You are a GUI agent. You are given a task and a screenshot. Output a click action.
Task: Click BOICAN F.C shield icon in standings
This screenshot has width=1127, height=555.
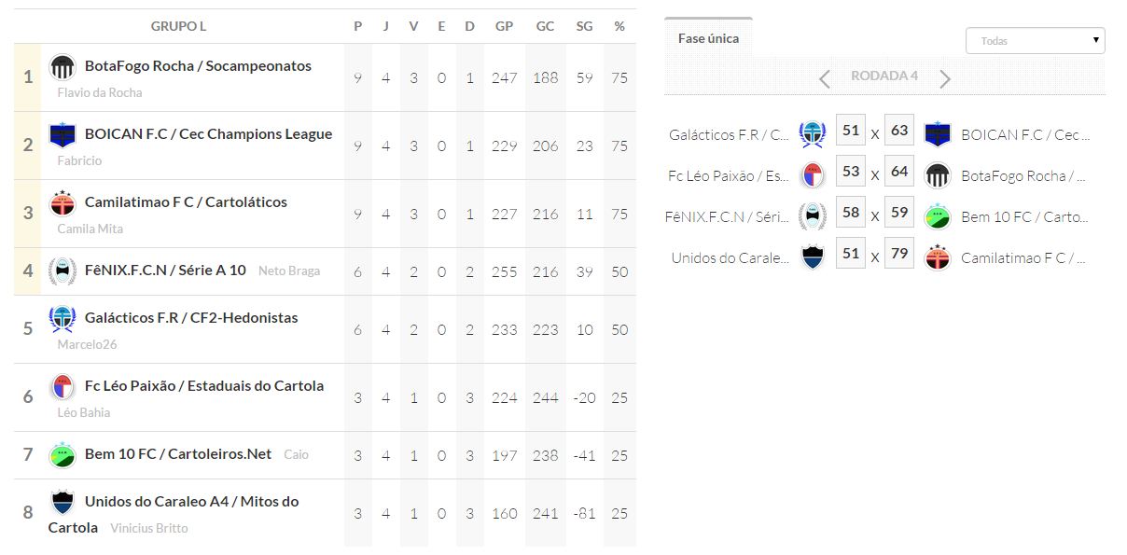(63, 135)
